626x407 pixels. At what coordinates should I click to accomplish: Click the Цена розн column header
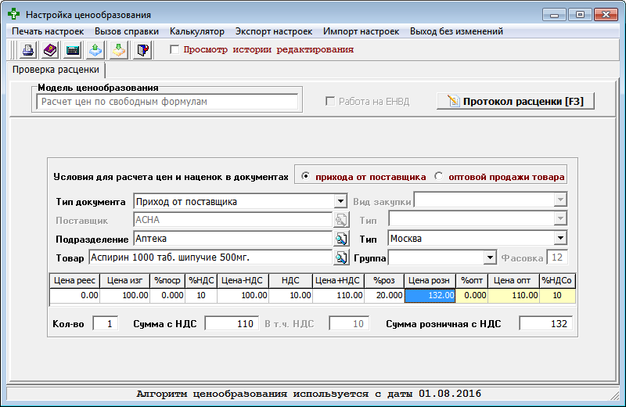430,280
